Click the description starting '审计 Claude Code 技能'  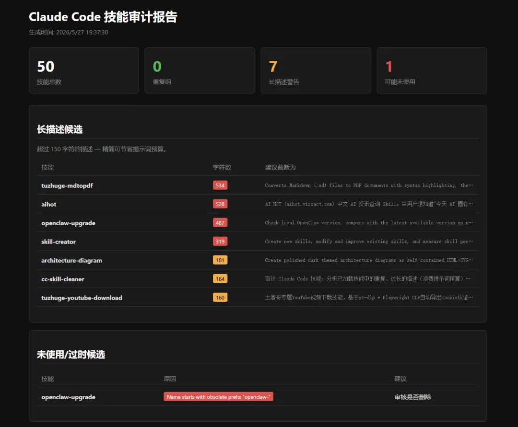368,279
